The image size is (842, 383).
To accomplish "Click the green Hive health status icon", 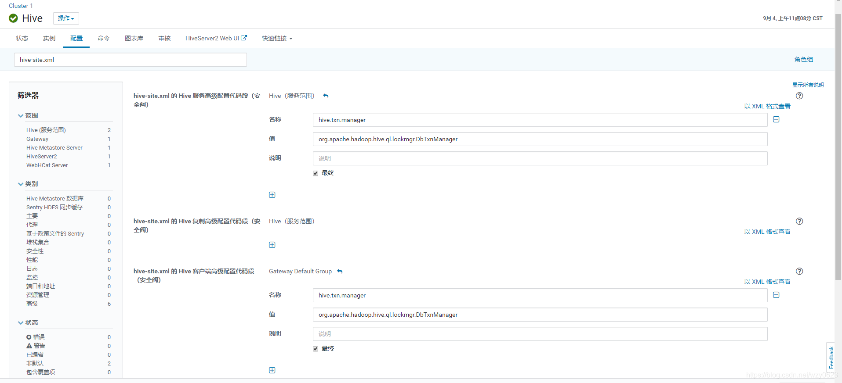I will click(x=13, y=18).
